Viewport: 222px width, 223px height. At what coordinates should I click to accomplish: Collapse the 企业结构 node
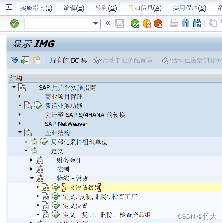[x=20, y=132]
